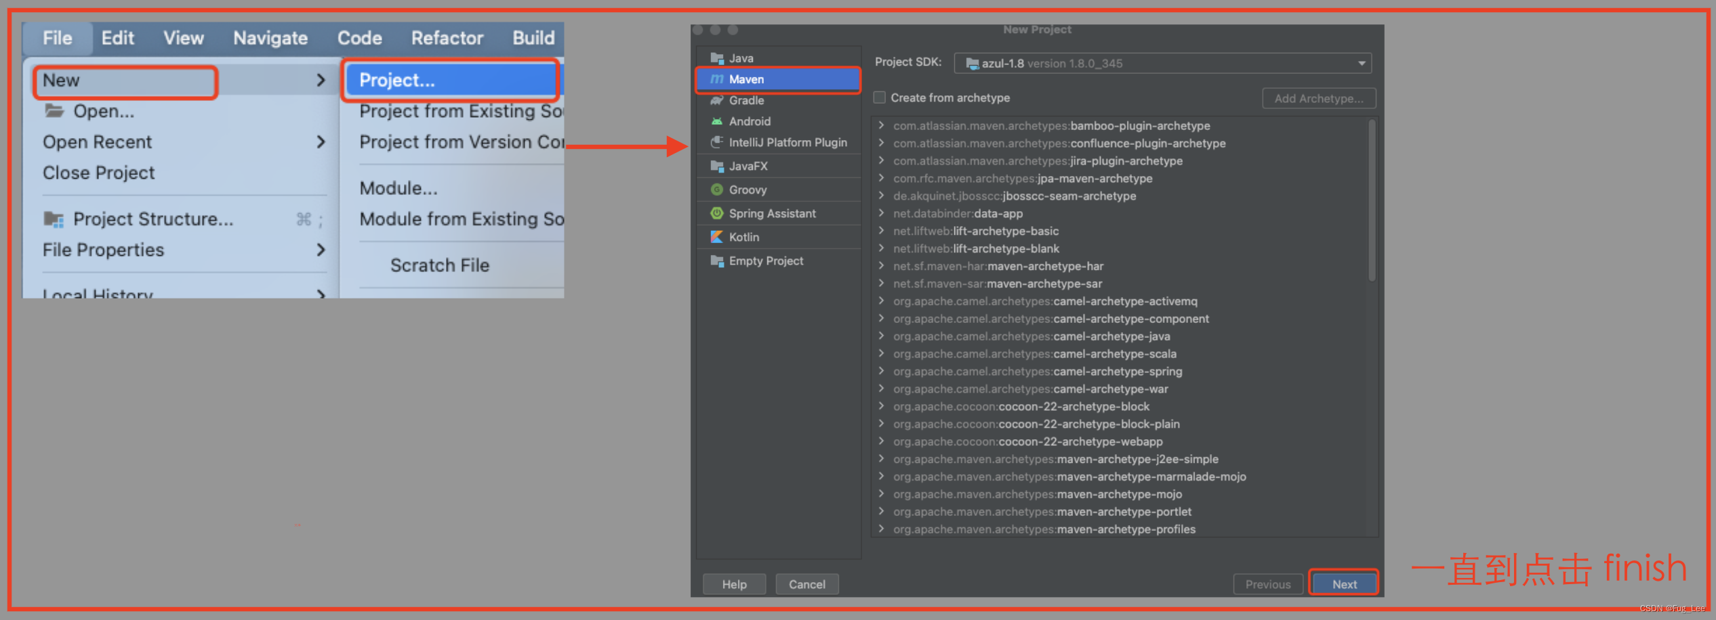Open the Edit menu
This screenshot has width=1716, height=620.
pyautogui.click(x=118, y=38)
